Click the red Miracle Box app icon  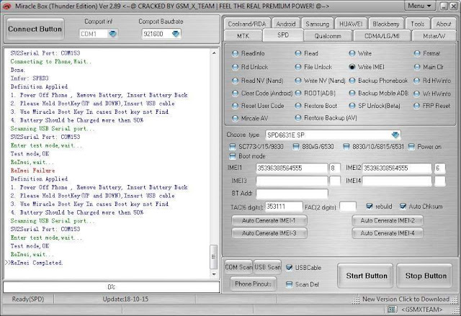(x=6, y=6)
